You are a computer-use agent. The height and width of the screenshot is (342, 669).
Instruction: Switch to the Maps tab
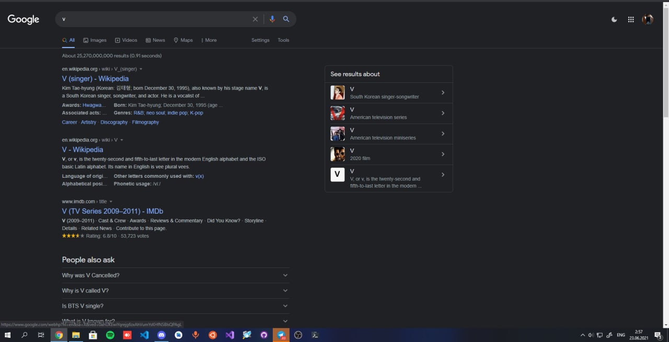183,40
